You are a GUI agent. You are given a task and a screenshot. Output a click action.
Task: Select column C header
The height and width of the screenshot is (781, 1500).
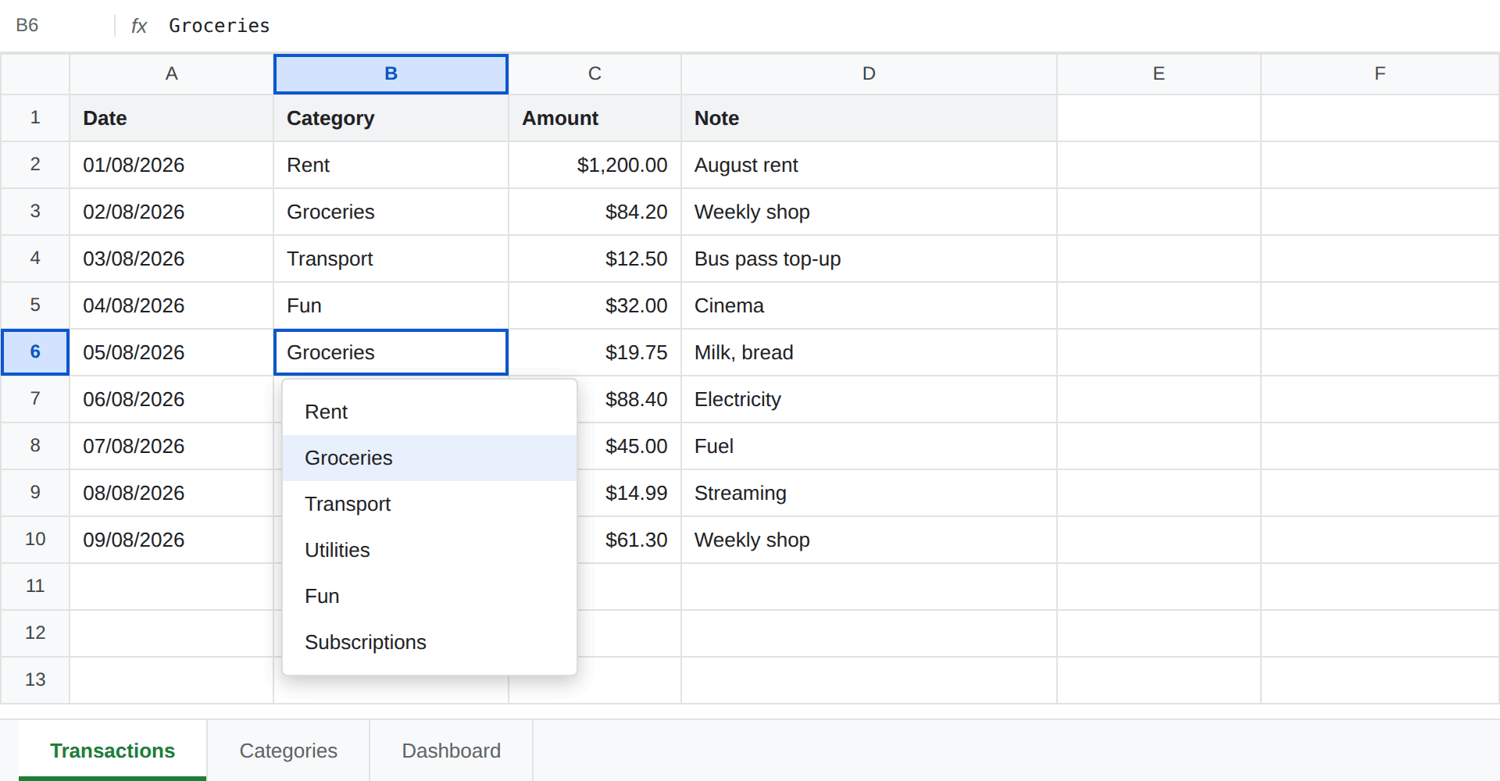[x=595, y=73]
